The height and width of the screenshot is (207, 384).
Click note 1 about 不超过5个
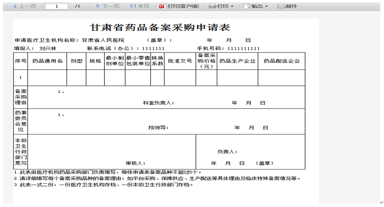point(108,172)
